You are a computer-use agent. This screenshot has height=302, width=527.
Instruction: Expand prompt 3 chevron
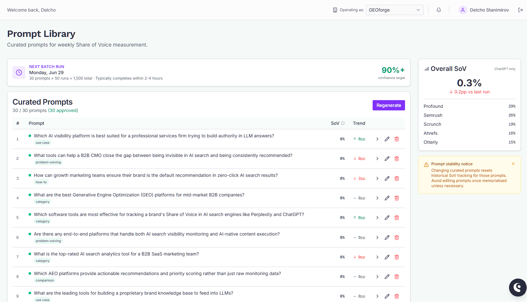point(377,178)
